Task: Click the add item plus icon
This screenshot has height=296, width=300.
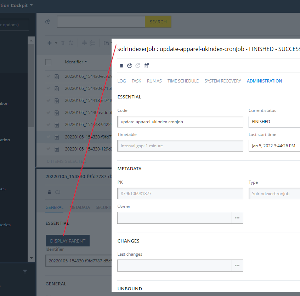Action: tap(49, 43)
